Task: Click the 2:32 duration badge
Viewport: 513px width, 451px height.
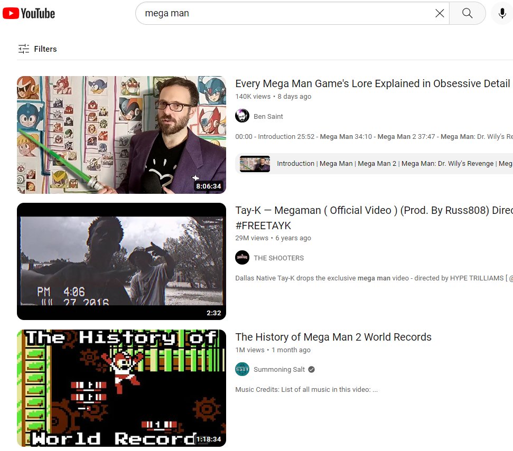Action: click(x=213, y=313)
